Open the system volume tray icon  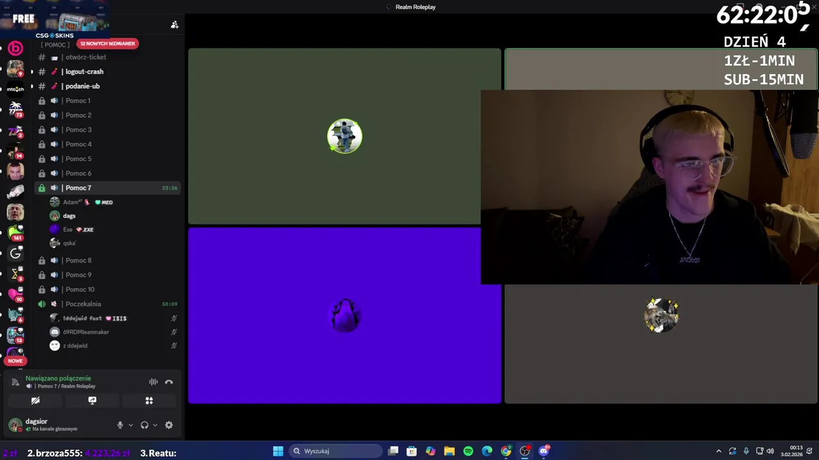click(770, 451)
